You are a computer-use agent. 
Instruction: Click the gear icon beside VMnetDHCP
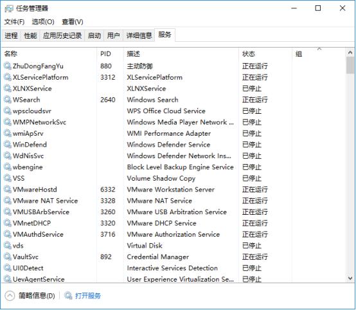click(x=7, y=223)
